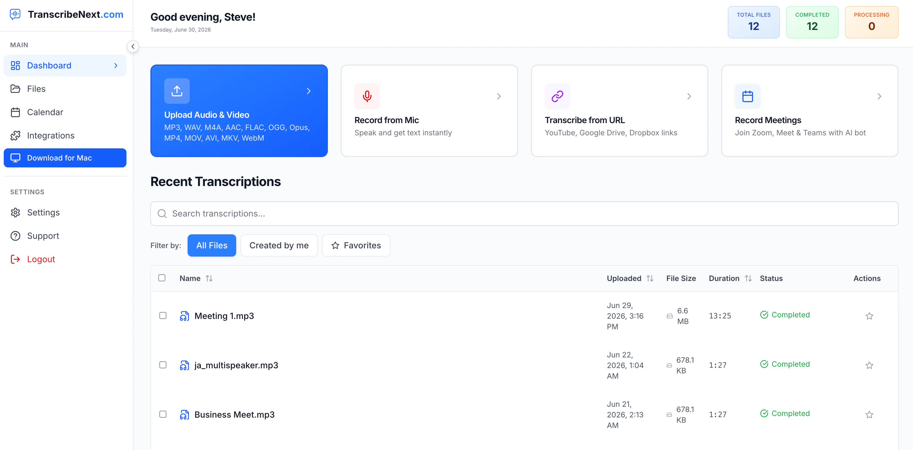Start Record from Mic
The image size is (913, 450).
coord(429,111)
